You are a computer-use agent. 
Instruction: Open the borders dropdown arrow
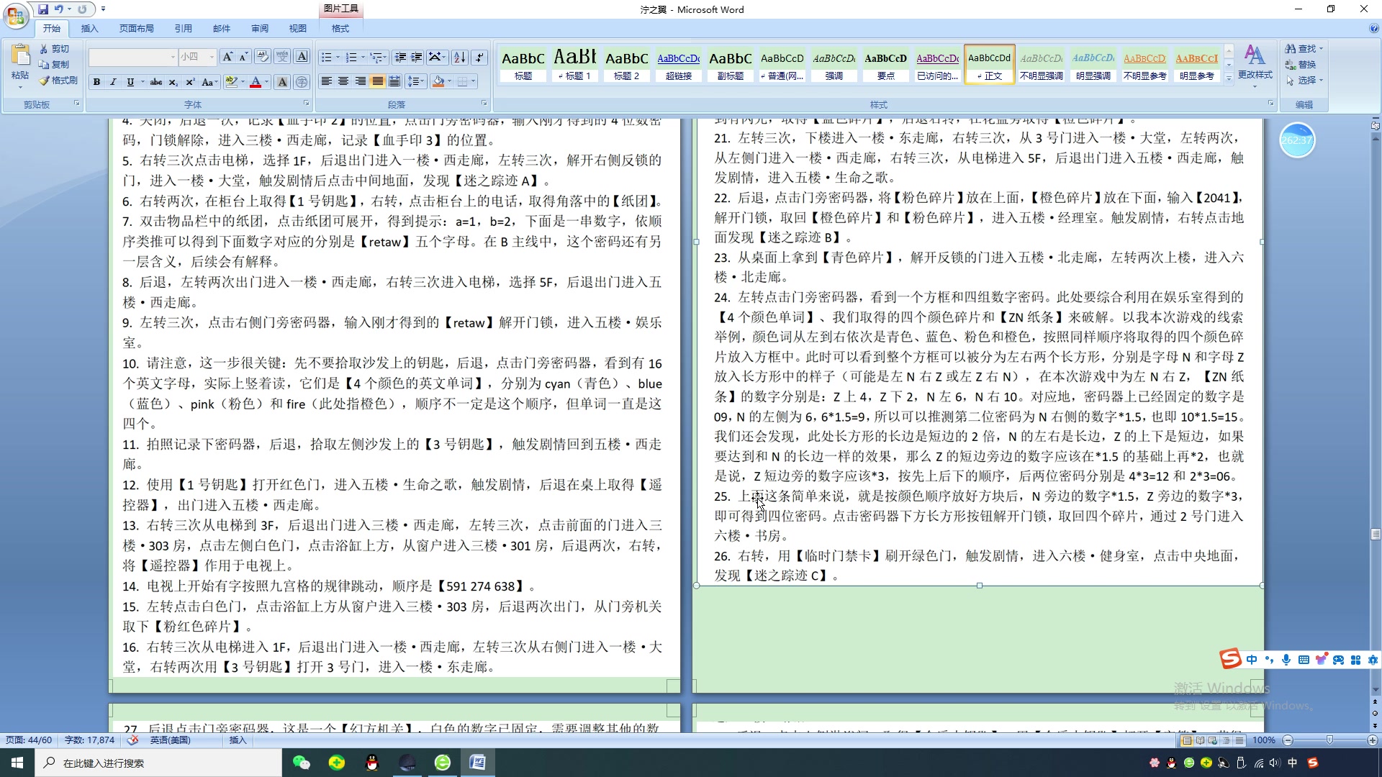coord(473,81)
